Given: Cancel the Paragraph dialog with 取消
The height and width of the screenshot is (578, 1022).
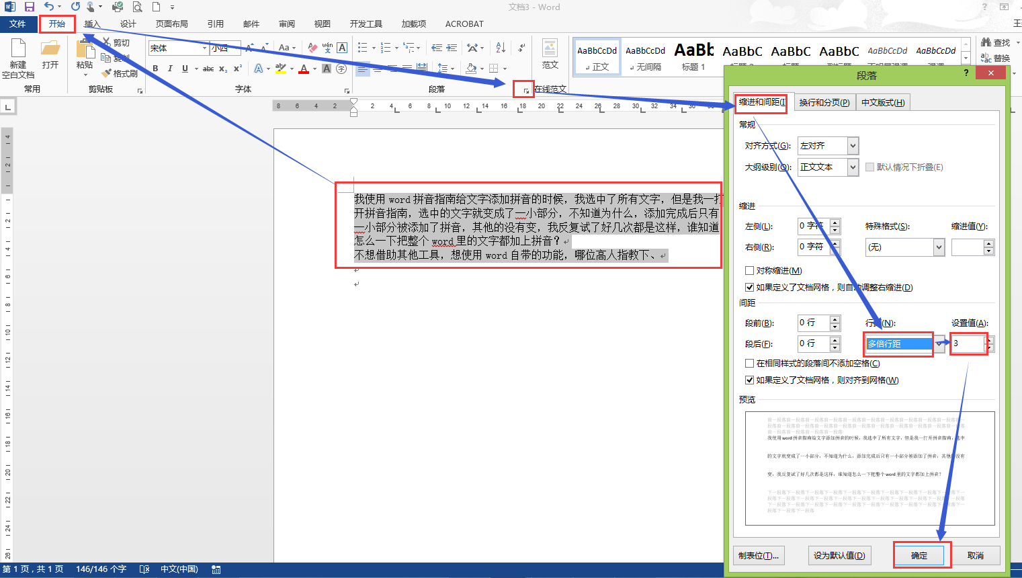Looking at the screenshot, I should (976, 556).
